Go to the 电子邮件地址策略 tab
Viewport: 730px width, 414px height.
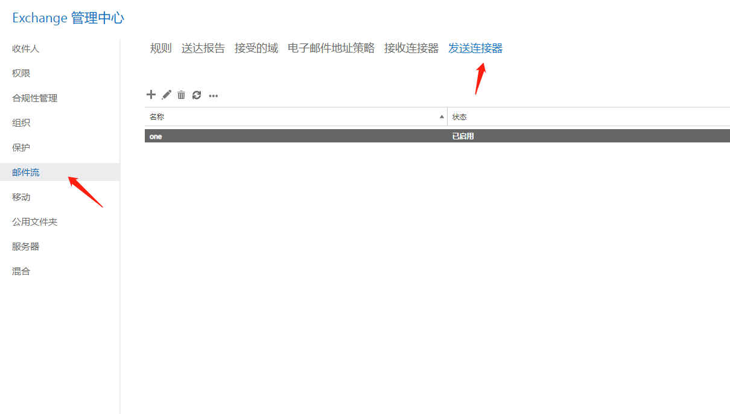[331, 48]
